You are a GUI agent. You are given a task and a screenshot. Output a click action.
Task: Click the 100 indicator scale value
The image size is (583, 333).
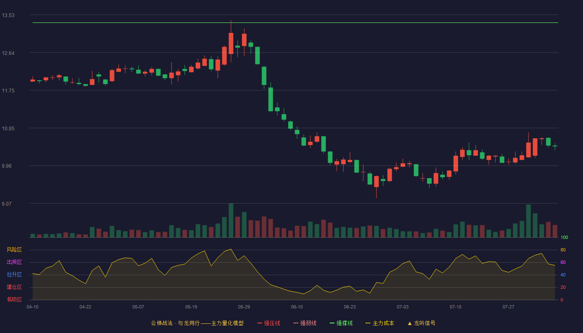pos(564,237)
